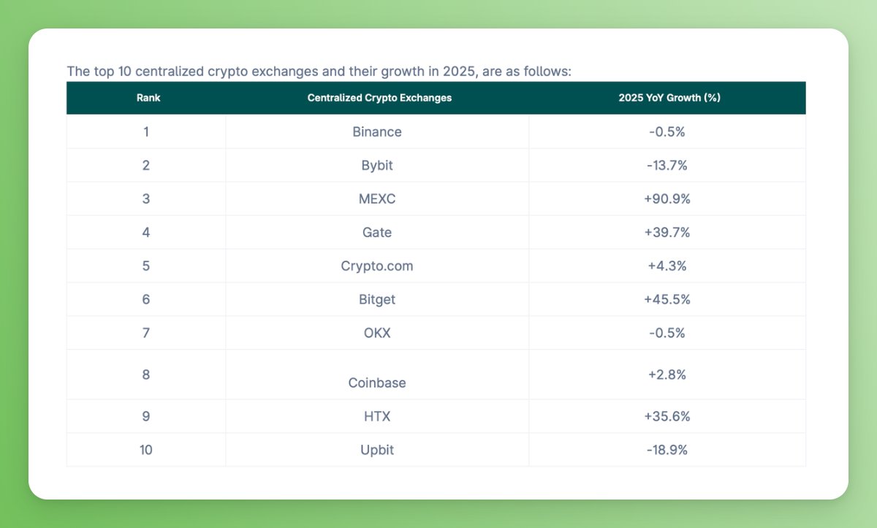Click the +45.5% growth value

(x=667, y=299)
